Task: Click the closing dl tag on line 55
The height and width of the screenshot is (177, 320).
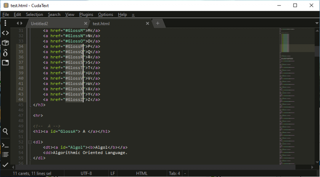Action: coord(39,158)
